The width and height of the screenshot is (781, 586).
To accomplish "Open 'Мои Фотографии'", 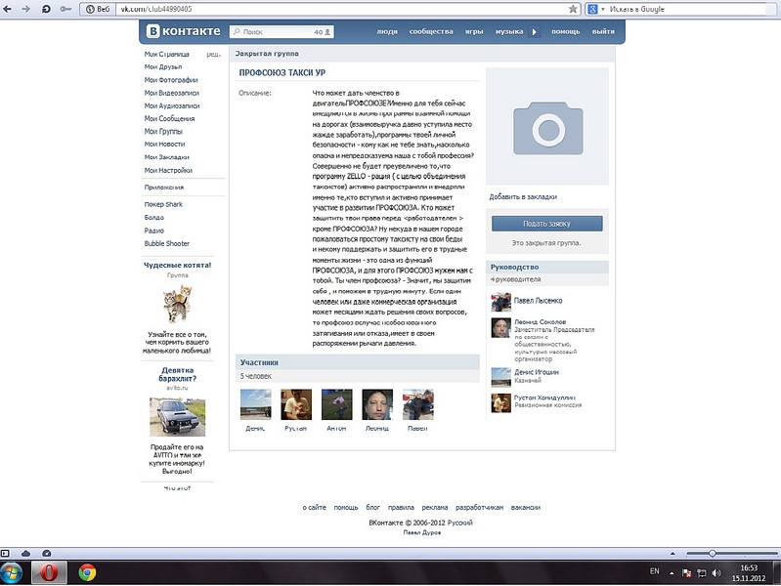I will 171,80.
